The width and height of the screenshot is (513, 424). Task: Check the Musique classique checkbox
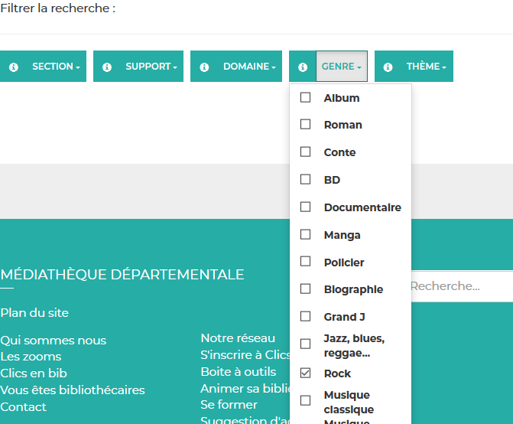[x=305, y=400]
